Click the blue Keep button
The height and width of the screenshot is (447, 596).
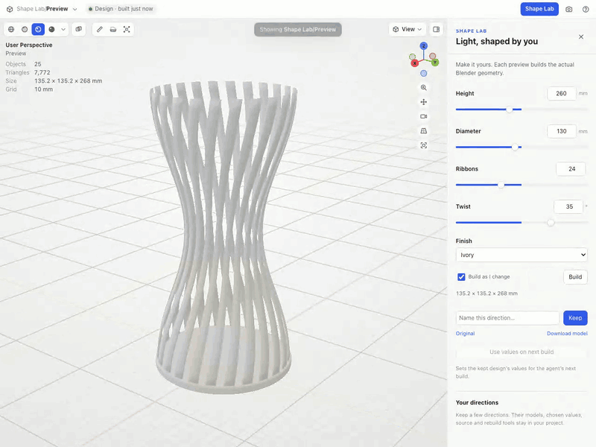575,318
